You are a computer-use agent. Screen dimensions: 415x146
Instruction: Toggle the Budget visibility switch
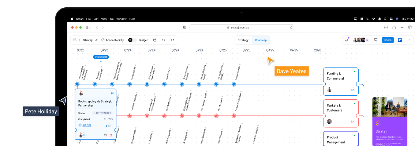(x=132, y=40)
